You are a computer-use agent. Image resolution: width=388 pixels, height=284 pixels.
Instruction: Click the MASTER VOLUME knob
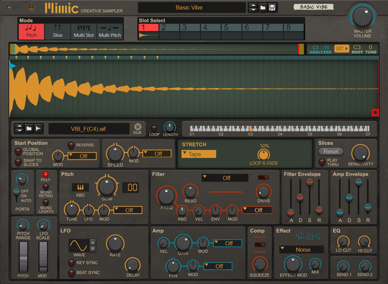click(363, 16)
